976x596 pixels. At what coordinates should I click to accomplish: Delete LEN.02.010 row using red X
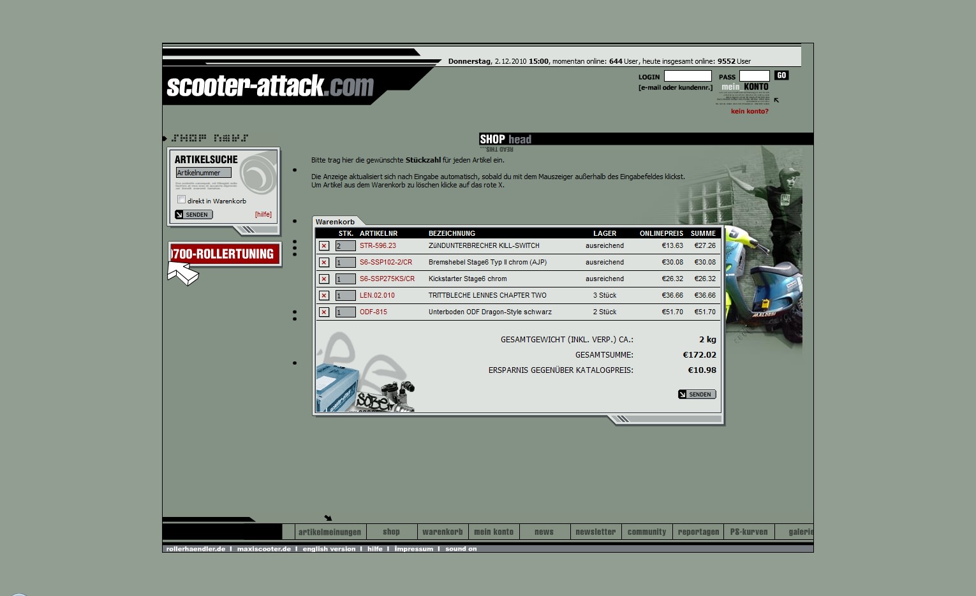tap(324, 296)
